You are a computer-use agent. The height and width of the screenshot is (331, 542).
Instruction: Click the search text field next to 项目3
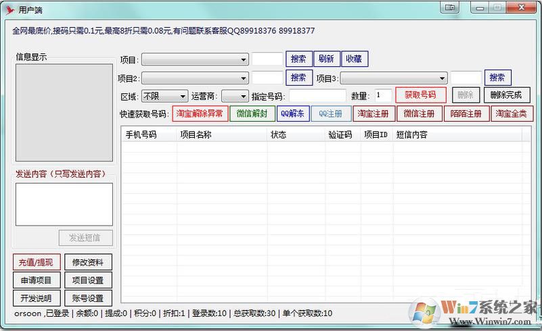click(466, 78)
